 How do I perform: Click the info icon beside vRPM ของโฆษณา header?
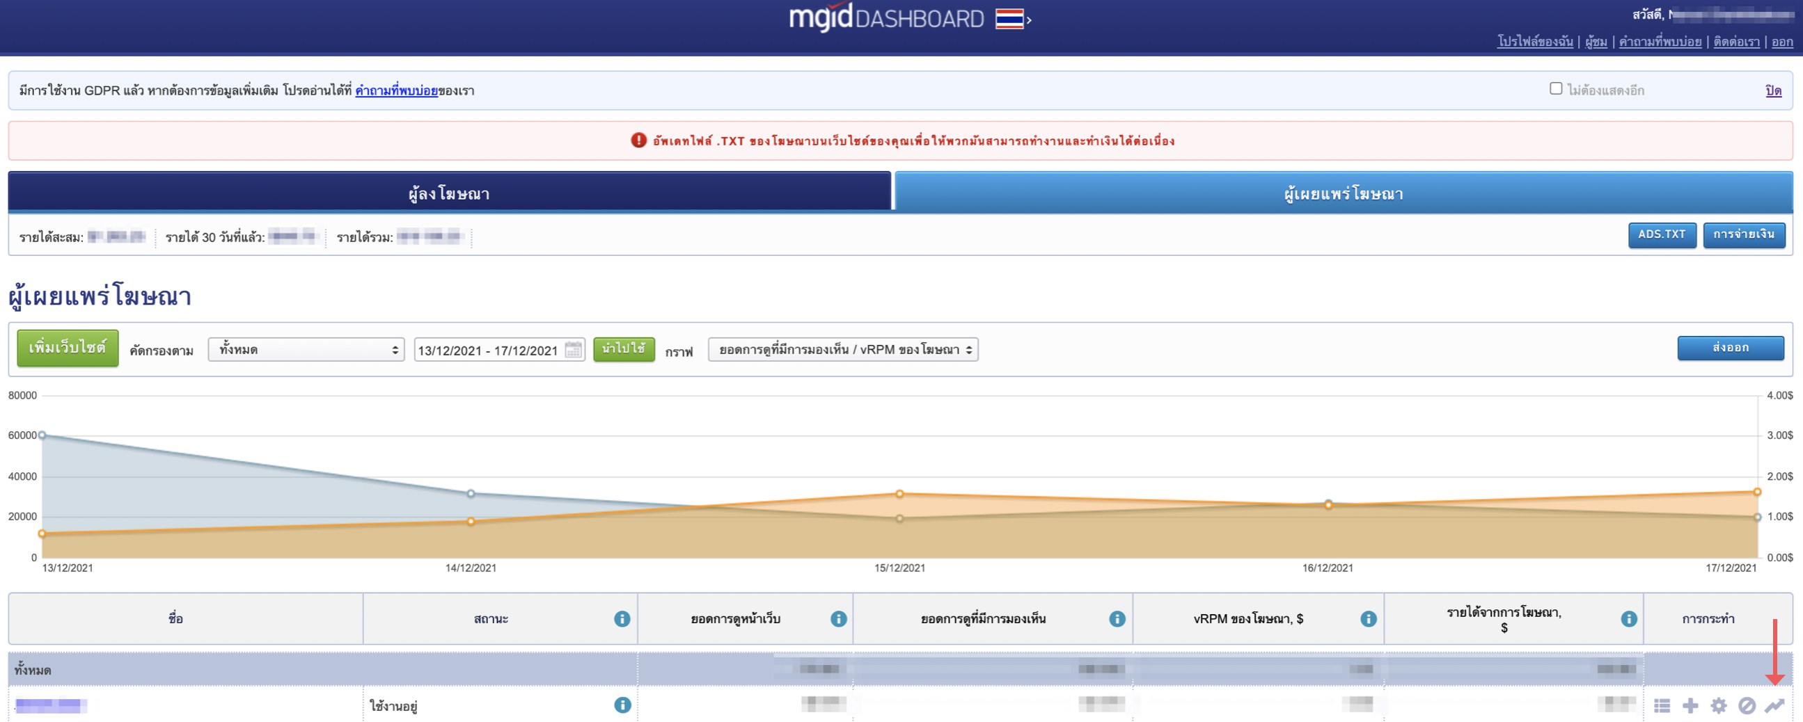pyautogui.click(x=1368, y=618)
